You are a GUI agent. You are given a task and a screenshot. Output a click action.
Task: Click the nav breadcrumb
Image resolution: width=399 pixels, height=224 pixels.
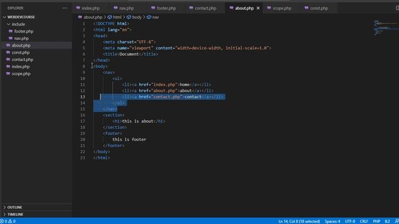point(155,17)
